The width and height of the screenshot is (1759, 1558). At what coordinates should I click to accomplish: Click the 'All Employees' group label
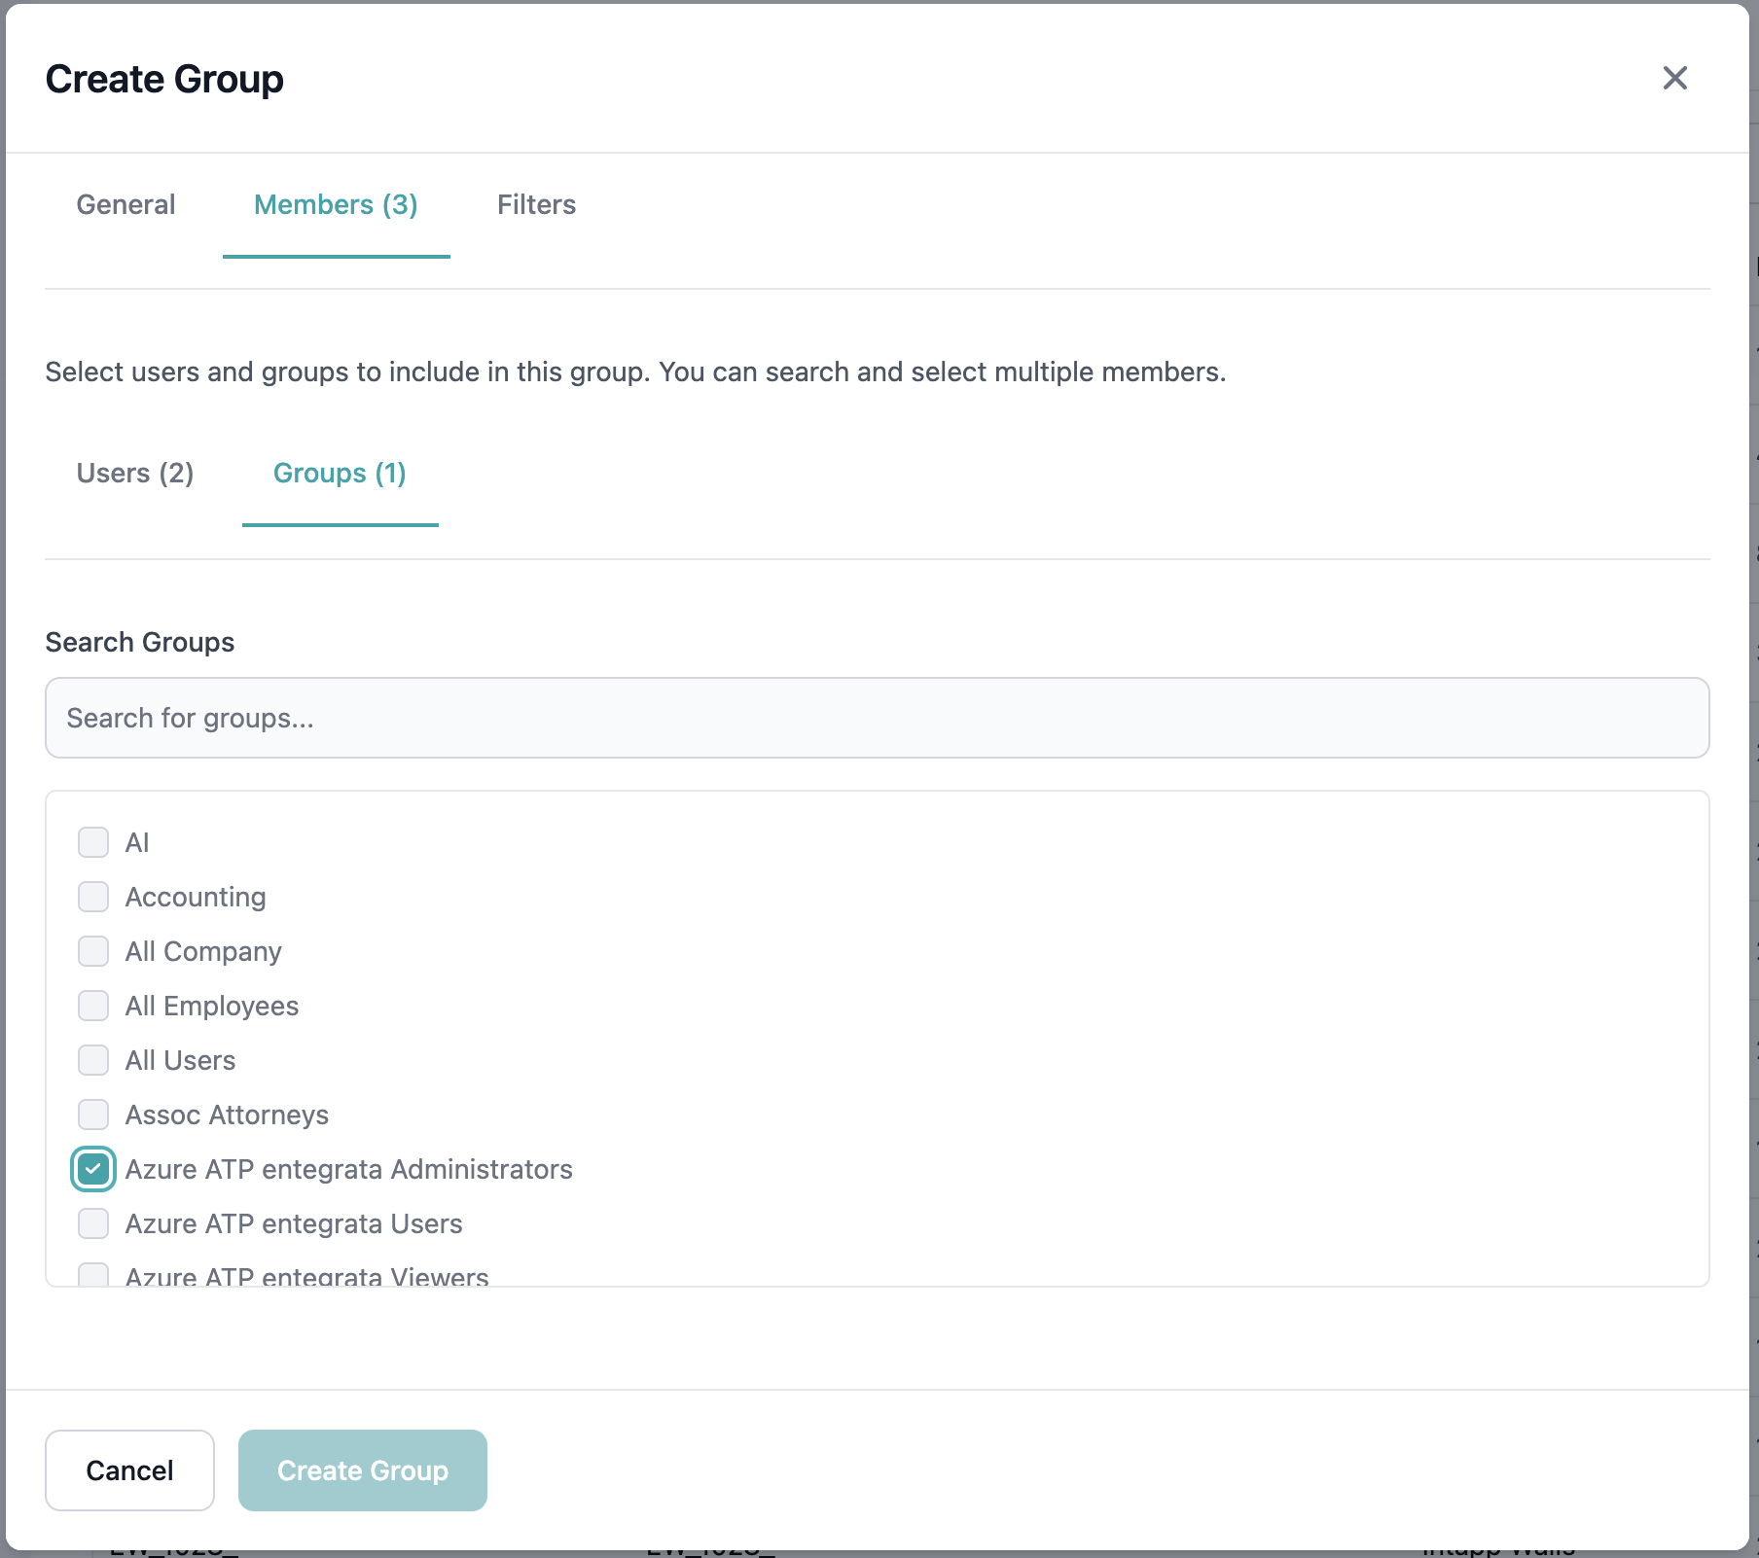tap(212, 1006)
